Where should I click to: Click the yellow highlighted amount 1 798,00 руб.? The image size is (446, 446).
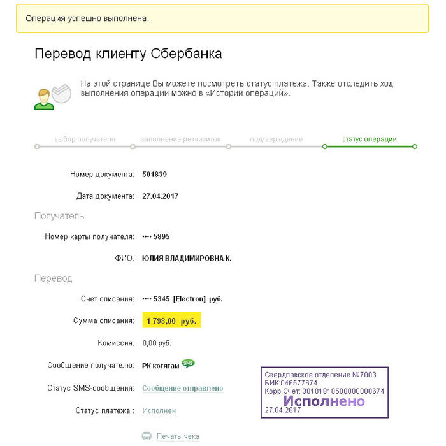pos(171,321)
